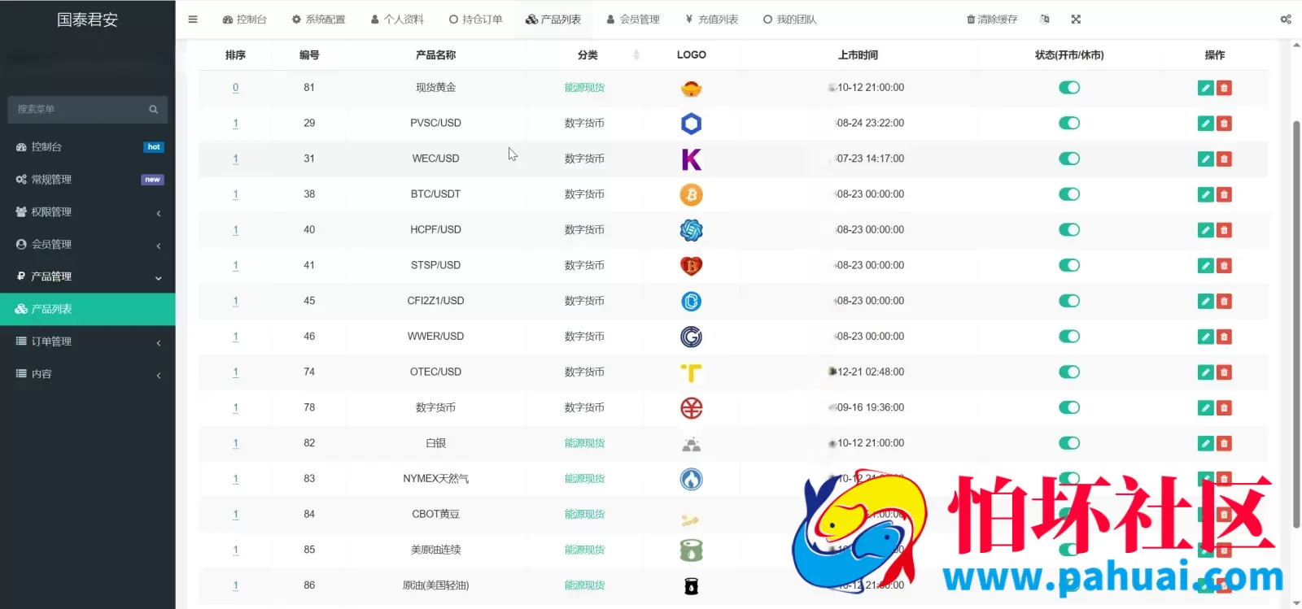Viewport: 1302px width, 609px height.
Task: Switch to the 充值列表 tab
Action: tap(711, 20)
